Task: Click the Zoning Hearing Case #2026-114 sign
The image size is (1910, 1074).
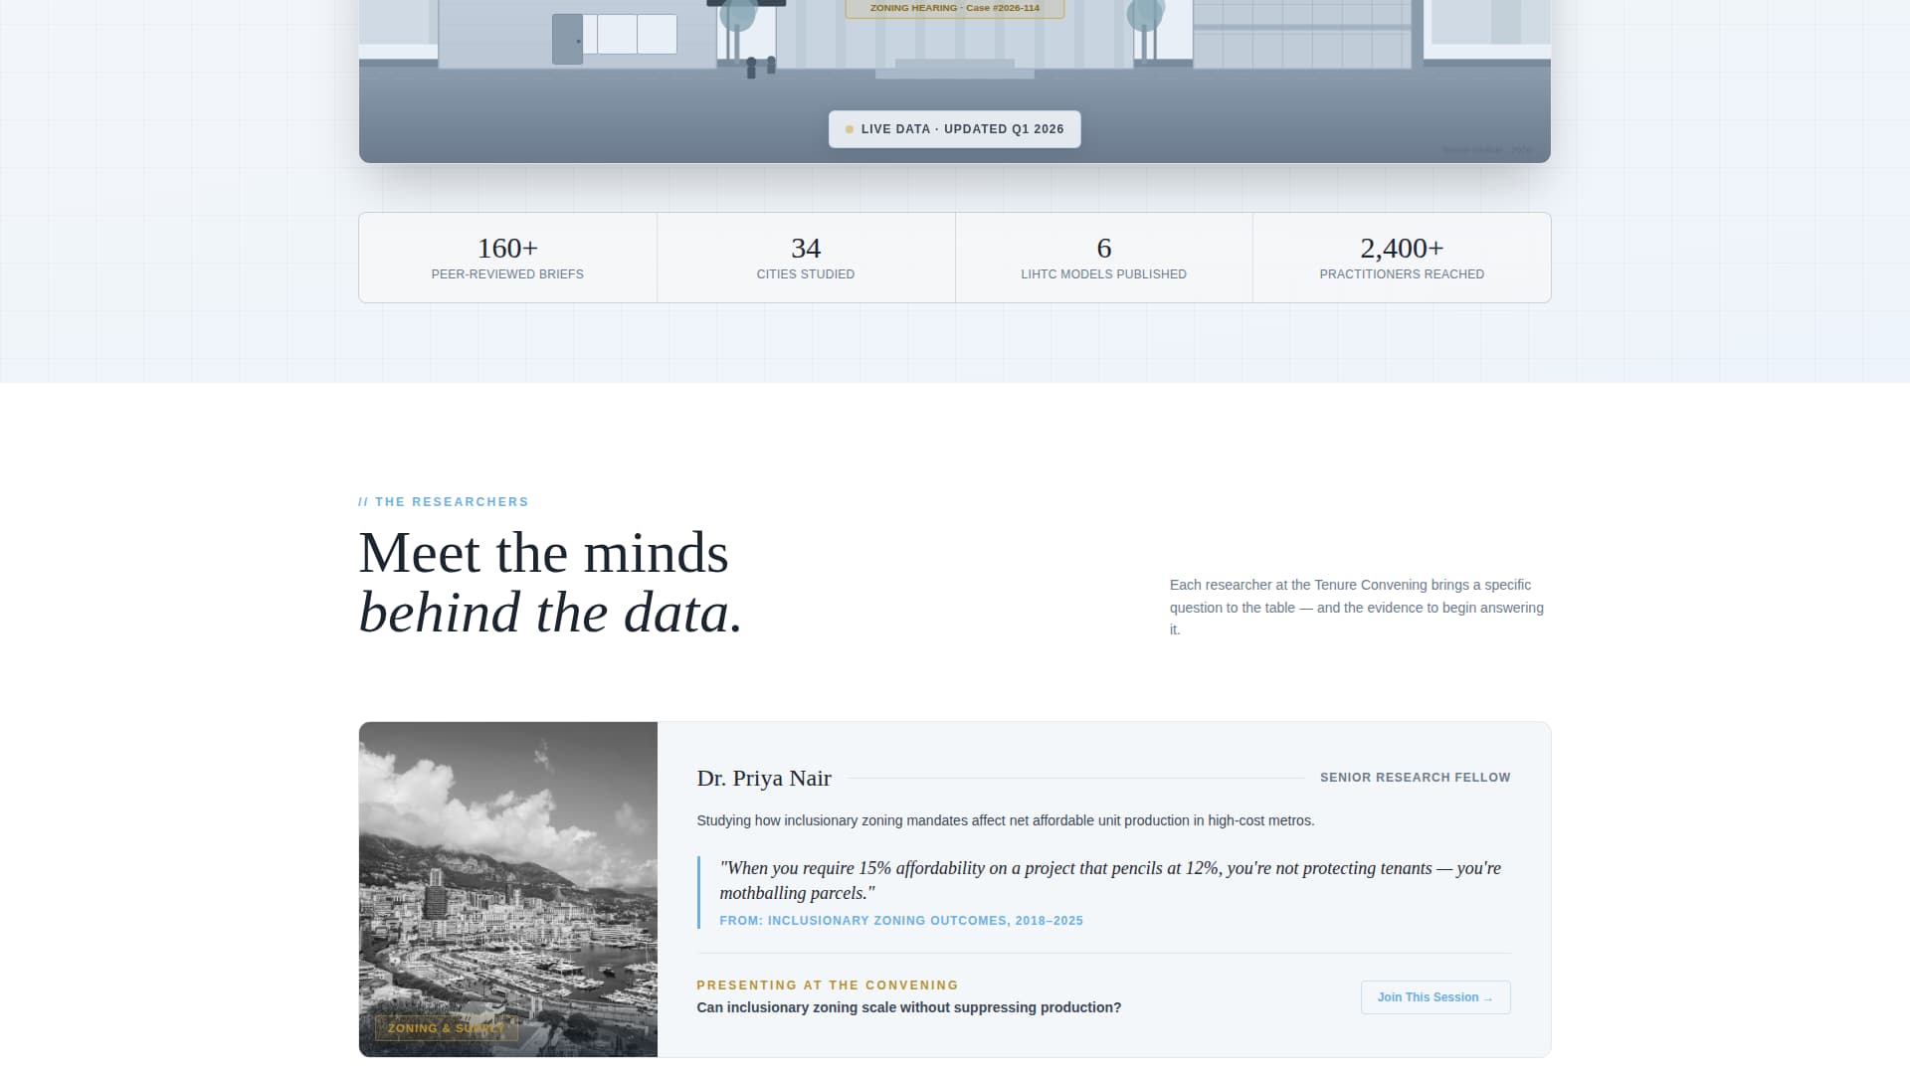Action: tap(953, 7)
